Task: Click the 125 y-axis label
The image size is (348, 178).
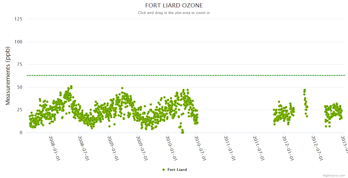Action: pos(18,19)
